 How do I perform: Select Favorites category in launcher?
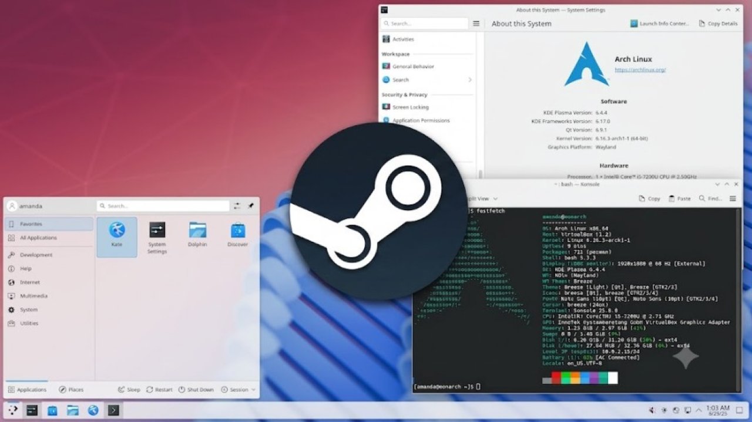pyautogui.click(x=49, y=224)
